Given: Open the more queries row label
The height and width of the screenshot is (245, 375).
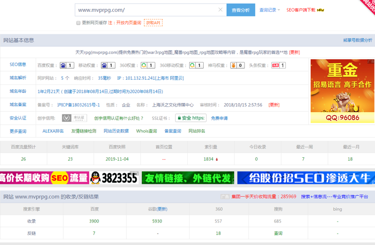Looking at the screenshot, I should 18,131.
